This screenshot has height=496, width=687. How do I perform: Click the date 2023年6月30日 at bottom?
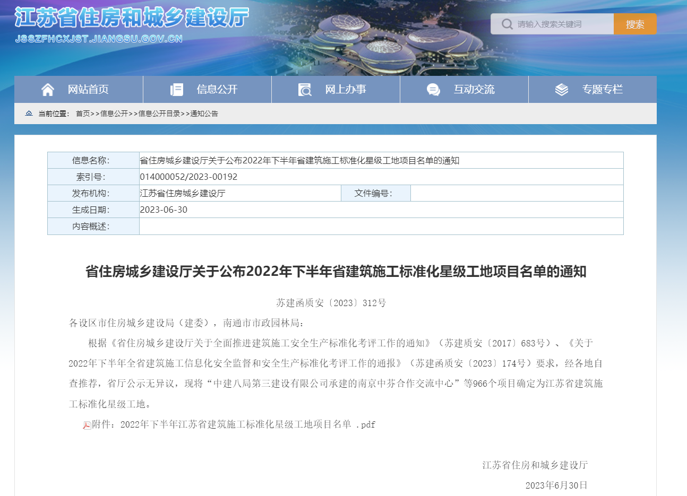coord(556,485)
